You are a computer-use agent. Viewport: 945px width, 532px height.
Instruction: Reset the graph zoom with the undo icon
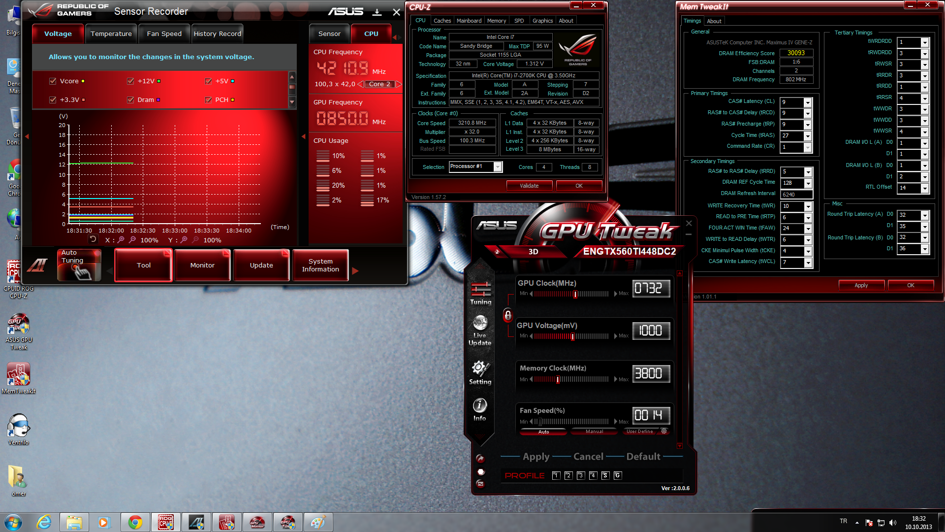pos(93,239)
